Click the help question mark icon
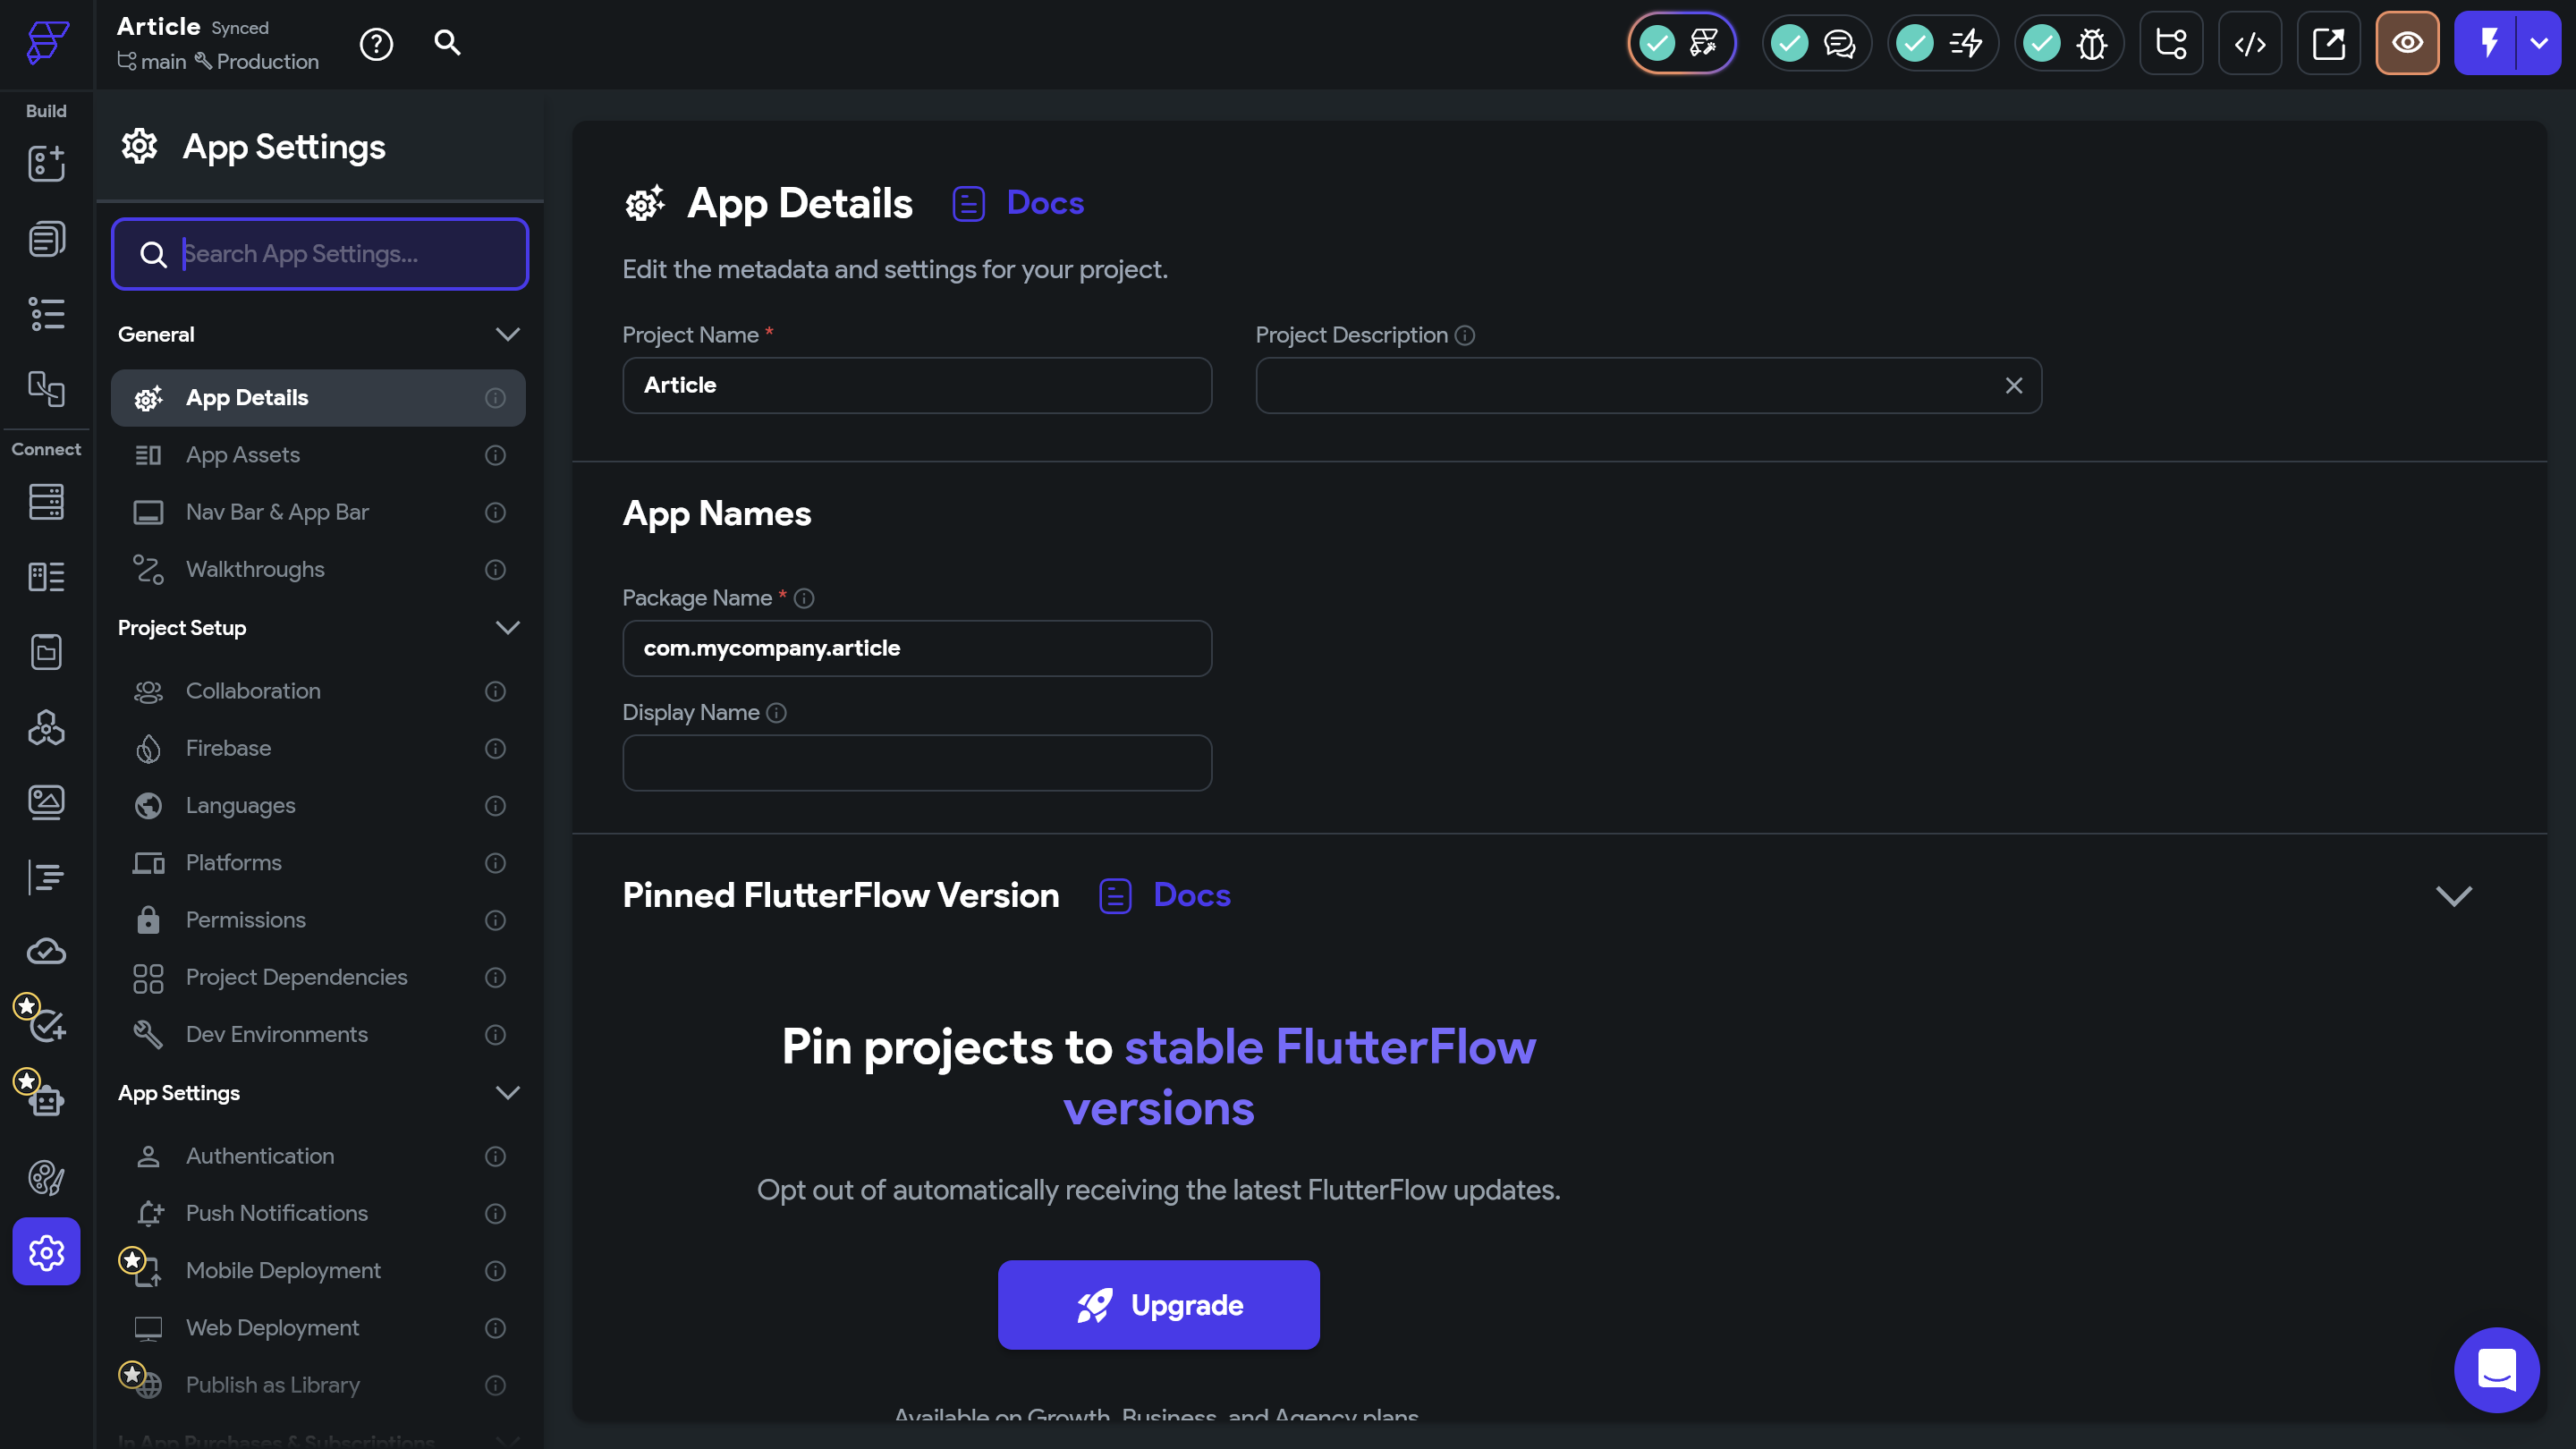The height and width of the screenshot is (1449, 2576). click(376, 44)
